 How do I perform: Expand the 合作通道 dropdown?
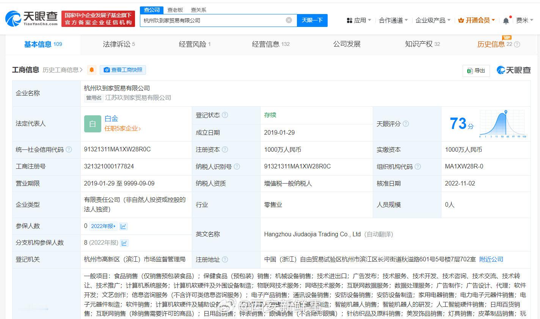393,20
